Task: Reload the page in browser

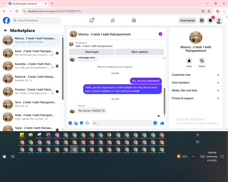Action: pyautogui.click(x=17, y=11)
